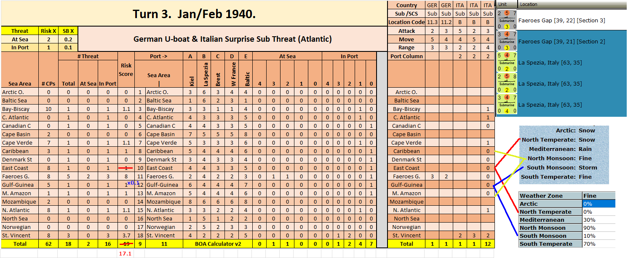Click the 'Mediterranean: Rain' weather line
The height and width of the screenshot is (258, 628).
(560, 149)
